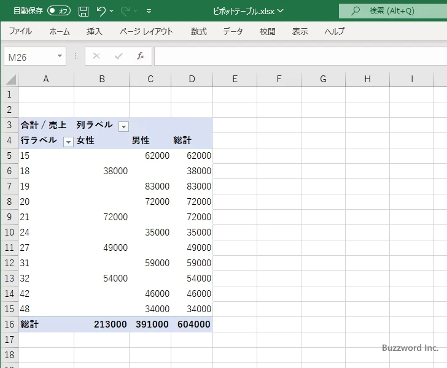Image resolution: width=447 pixels, height=368 pixels.
Task: Click the Undo arrow icon
Action: (x=101, y=11)
